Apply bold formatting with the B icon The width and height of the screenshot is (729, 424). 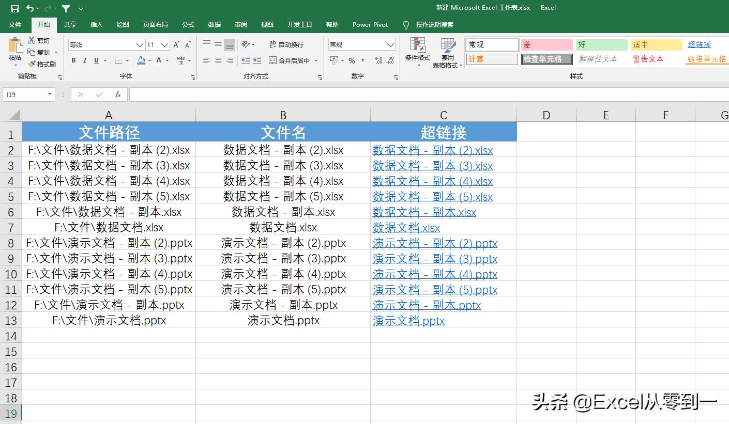tap(73, 60)
